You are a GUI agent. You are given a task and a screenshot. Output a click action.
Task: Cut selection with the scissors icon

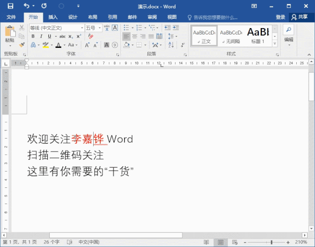click(22, 28)
